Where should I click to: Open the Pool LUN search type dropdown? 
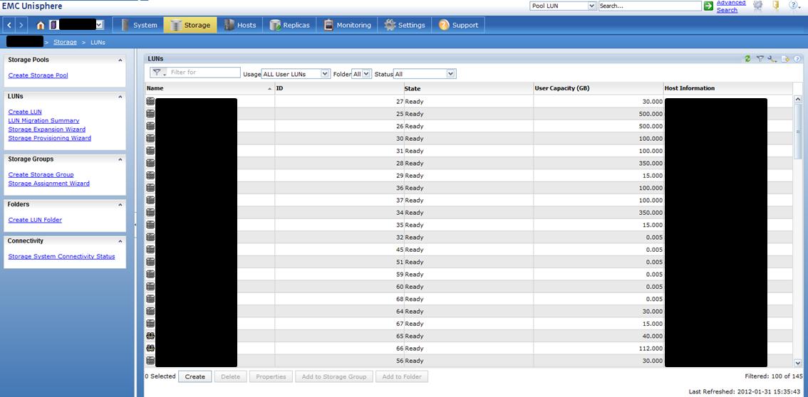point(563,6)
